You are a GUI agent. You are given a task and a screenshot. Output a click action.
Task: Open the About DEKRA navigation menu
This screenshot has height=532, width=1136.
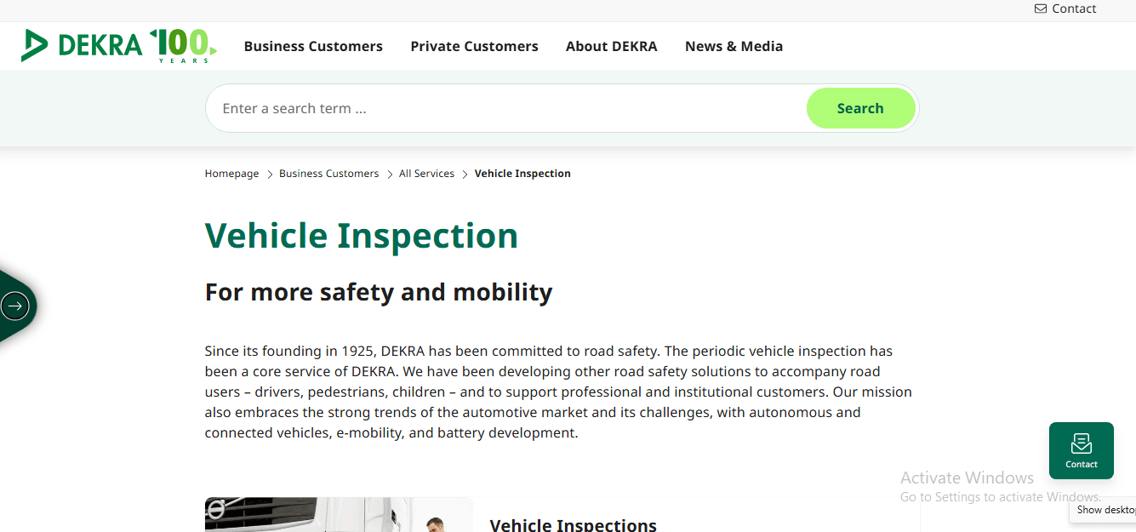(611, 46)
